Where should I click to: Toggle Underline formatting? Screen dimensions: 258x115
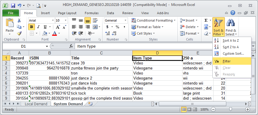[45, 27]
